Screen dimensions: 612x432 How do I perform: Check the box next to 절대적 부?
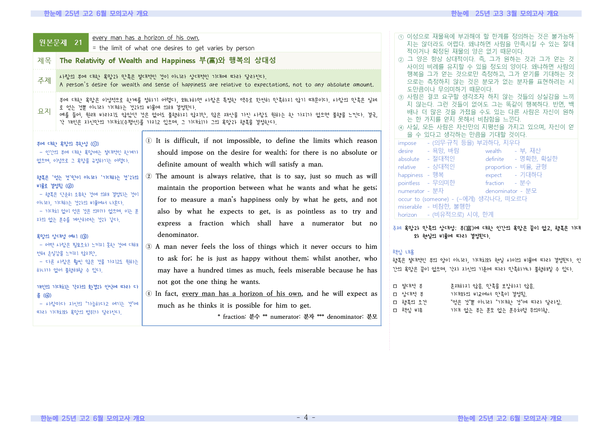pos(395,286)
